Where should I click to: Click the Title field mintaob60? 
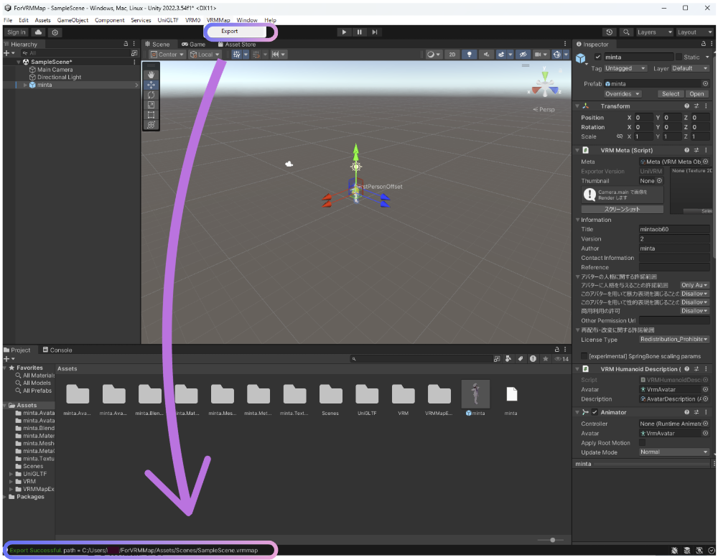click(674, 230)
